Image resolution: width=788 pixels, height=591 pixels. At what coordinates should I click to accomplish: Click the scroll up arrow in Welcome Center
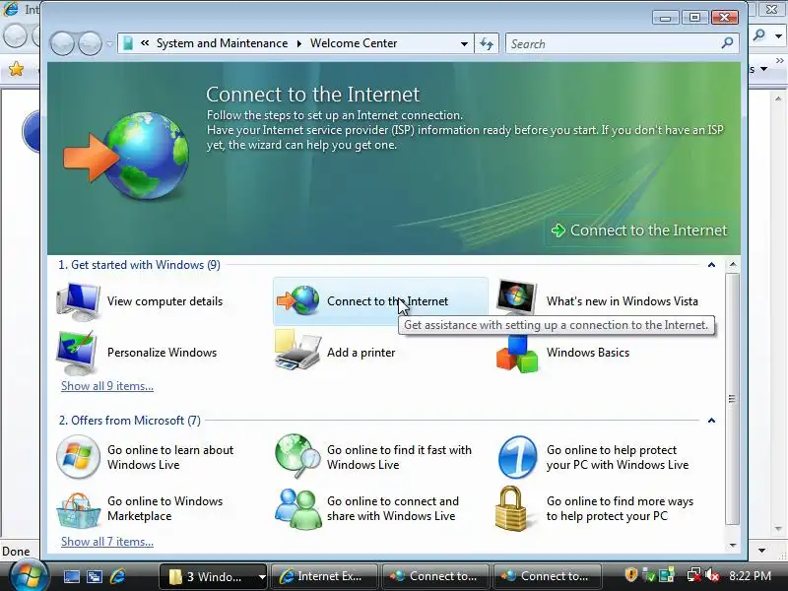pos(733,264)
